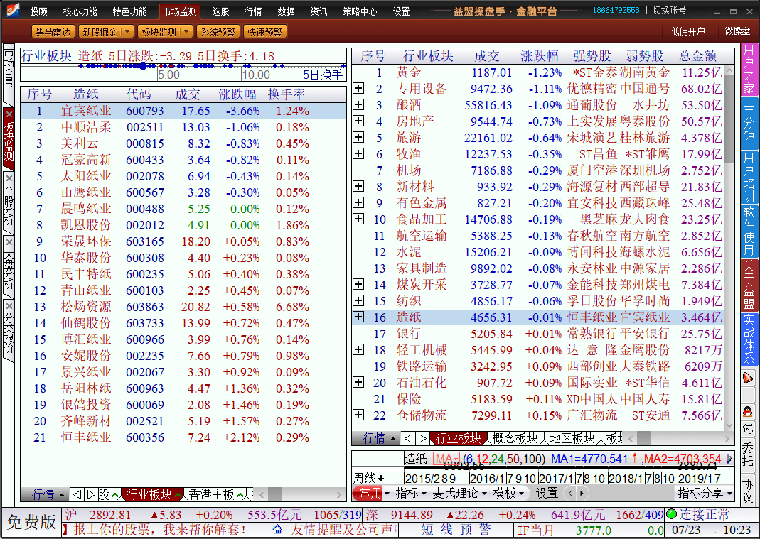Select the 宜宾纸业 stock row
The height and width of the screenshot is (539, 760).
[183, 111]
